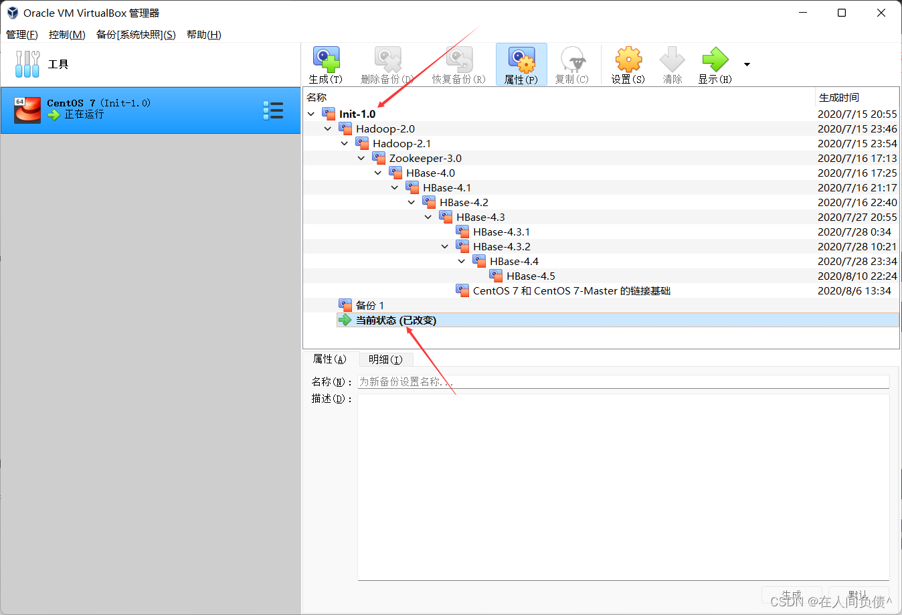Open the dropdown arrow next to Show
This screenshot has width=902, height=615.
pos(747,64)
